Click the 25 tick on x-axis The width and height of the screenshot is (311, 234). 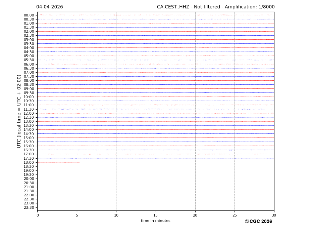[x=235, y=216]
